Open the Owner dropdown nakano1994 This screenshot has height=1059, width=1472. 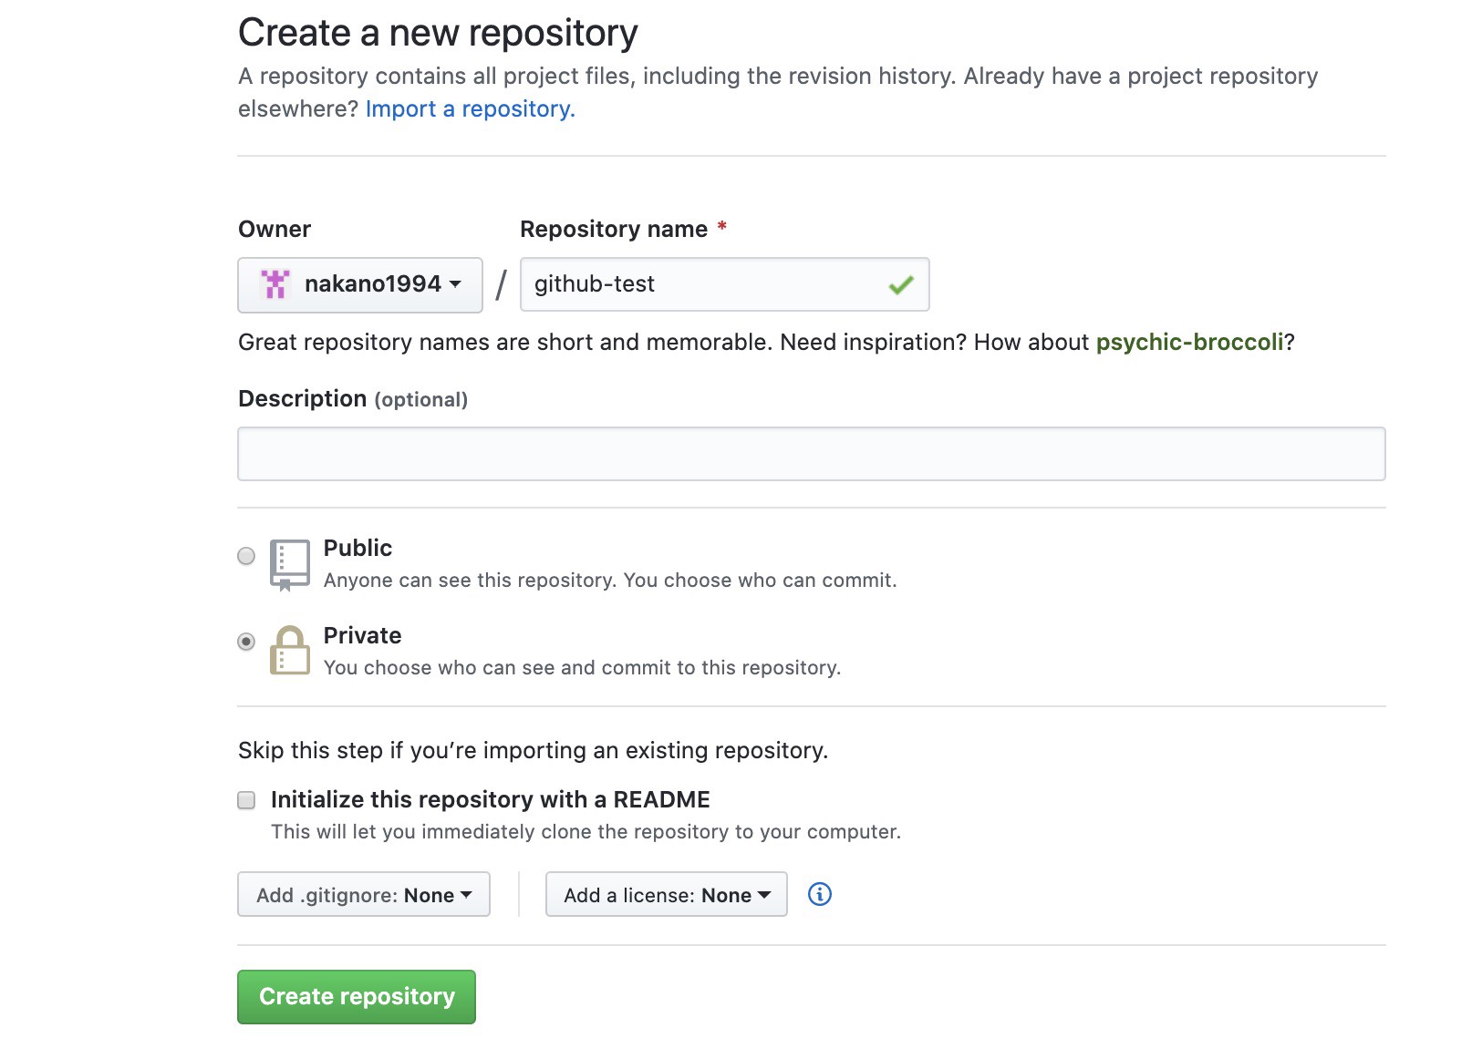360,284
